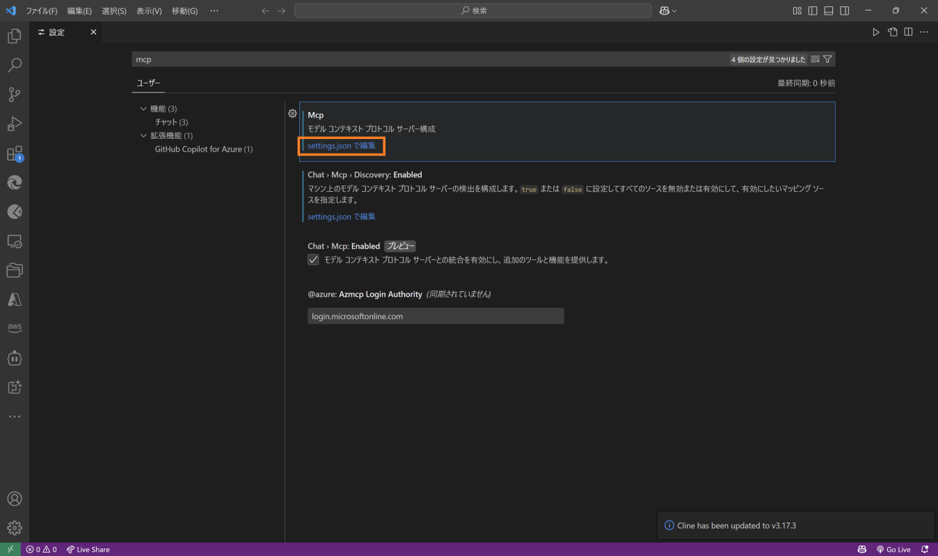Click Copilot status icon in status bar
The height and width of the screenshot is (556, 938).
(862, 549)
